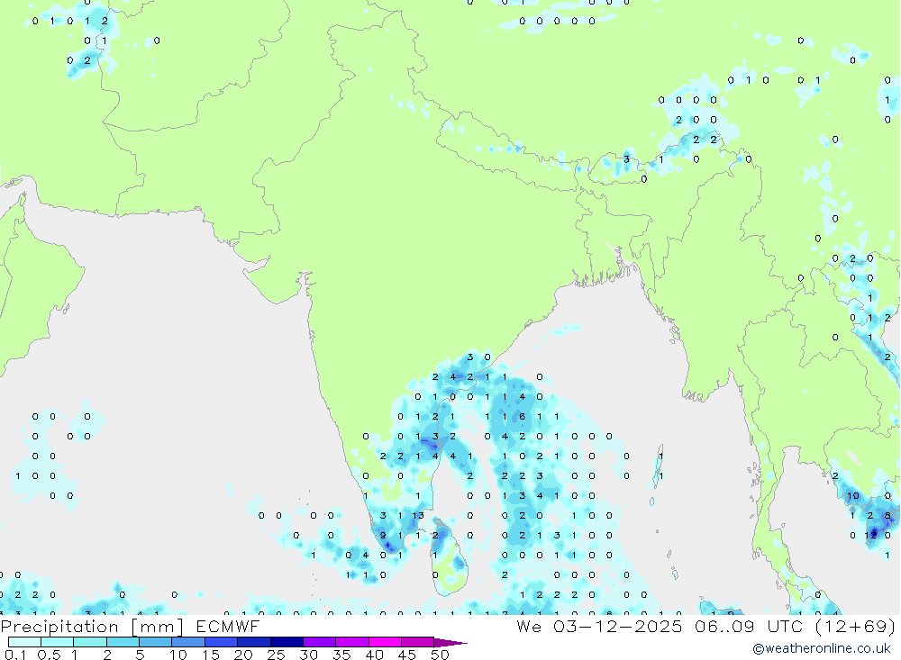Select the 0.5–1 mm legend color swatch
Screen dimensions: 901x660
click(57, 642)
